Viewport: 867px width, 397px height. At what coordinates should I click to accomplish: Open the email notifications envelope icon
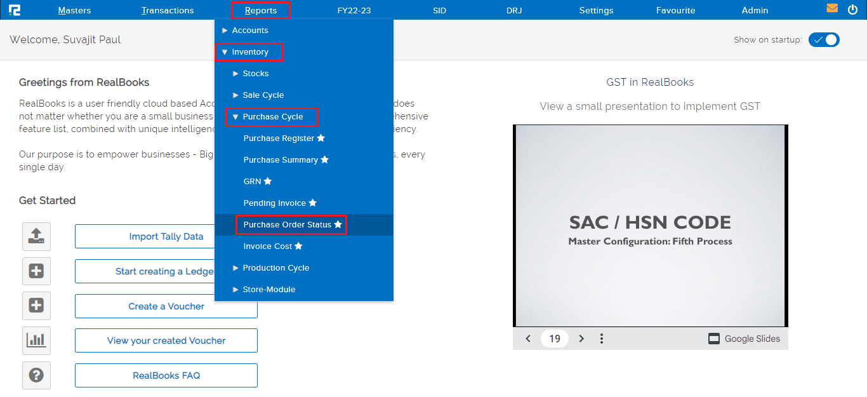[832, 9]
